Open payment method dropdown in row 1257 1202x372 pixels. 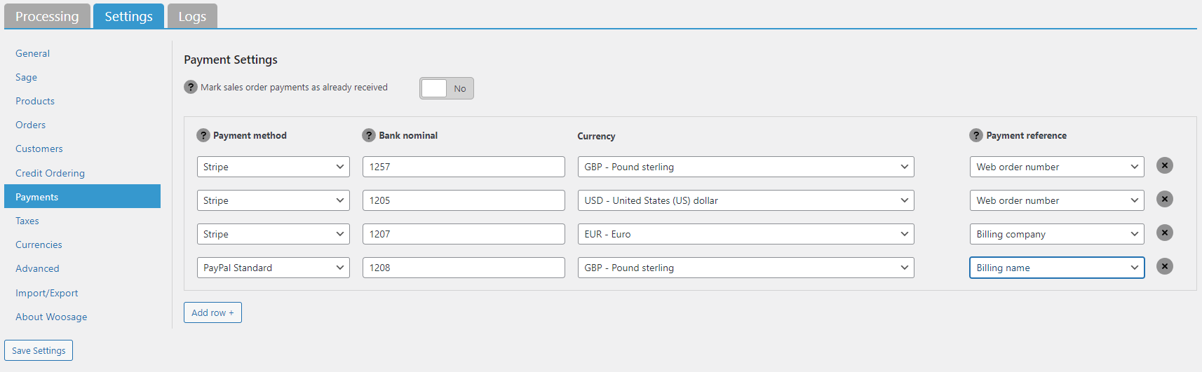point(274,167)
